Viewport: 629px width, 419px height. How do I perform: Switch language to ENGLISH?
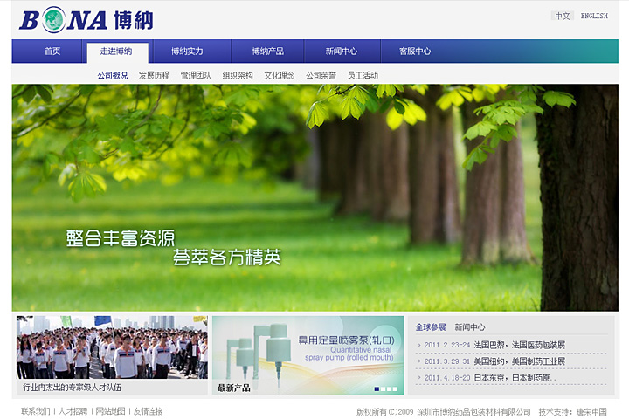coord(594,16)
